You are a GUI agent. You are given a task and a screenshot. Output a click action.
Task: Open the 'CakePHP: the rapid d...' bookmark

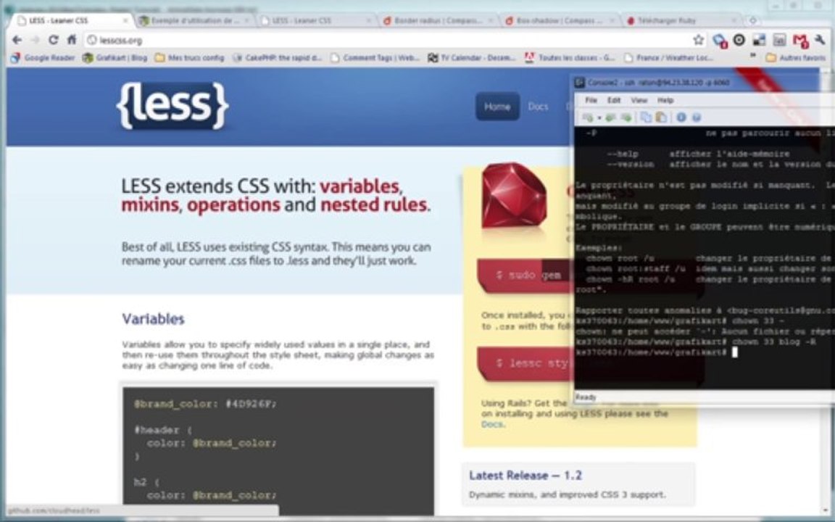[x=278, y=57]
